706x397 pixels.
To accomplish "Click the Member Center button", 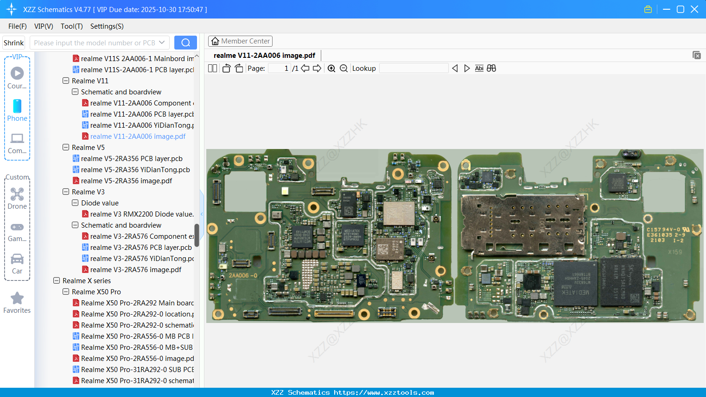I will tap(240, 41).
